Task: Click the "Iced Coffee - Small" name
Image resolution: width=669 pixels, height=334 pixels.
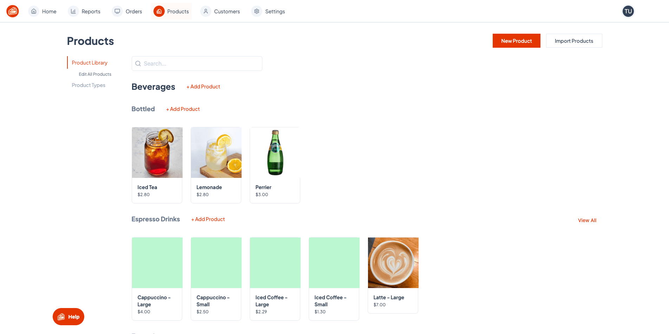Action: [330, 301]
